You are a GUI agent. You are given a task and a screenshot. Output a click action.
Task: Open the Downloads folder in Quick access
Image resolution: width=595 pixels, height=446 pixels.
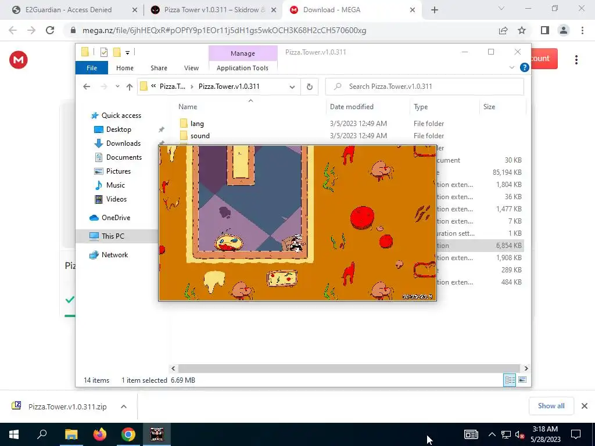tap(123, 143)
